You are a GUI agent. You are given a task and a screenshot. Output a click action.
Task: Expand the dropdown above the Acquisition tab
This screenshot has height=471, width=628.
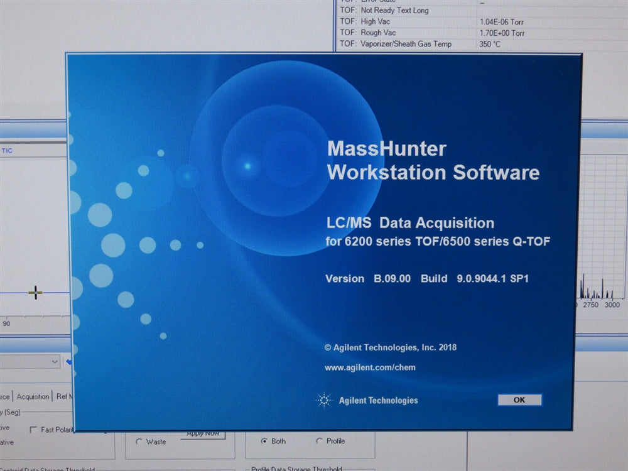[54, 362]
